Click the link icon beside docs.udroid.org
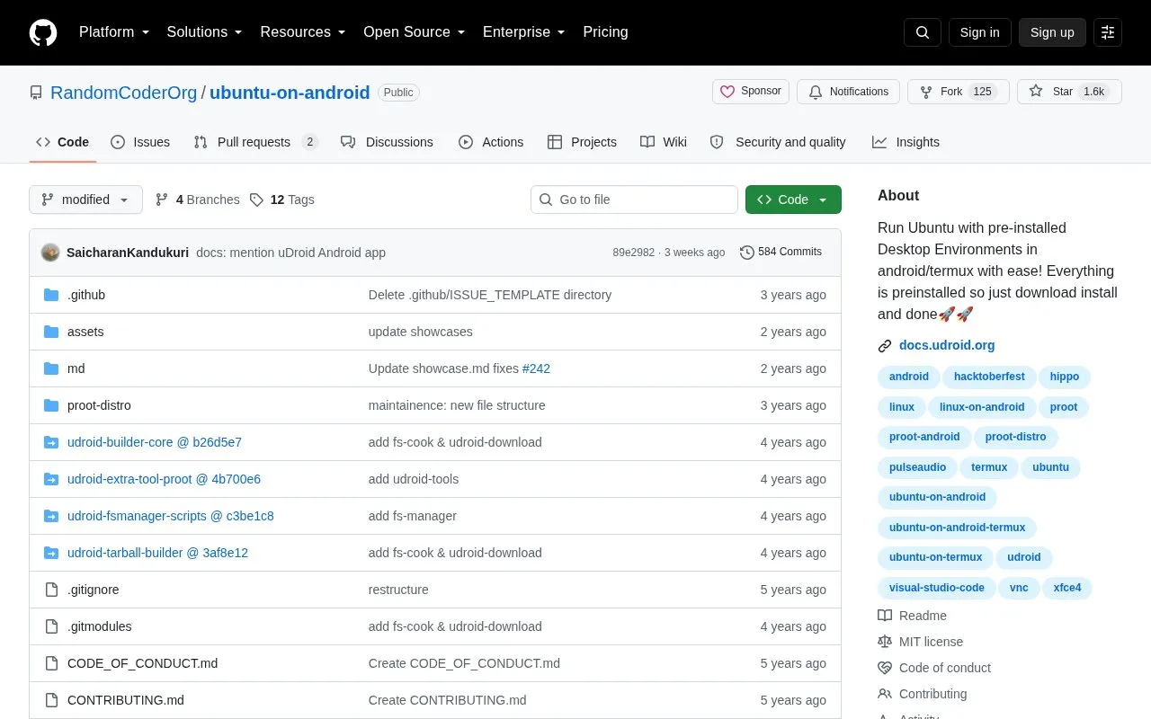Screen dimensions: 1151x719 (x=885, y=346)
